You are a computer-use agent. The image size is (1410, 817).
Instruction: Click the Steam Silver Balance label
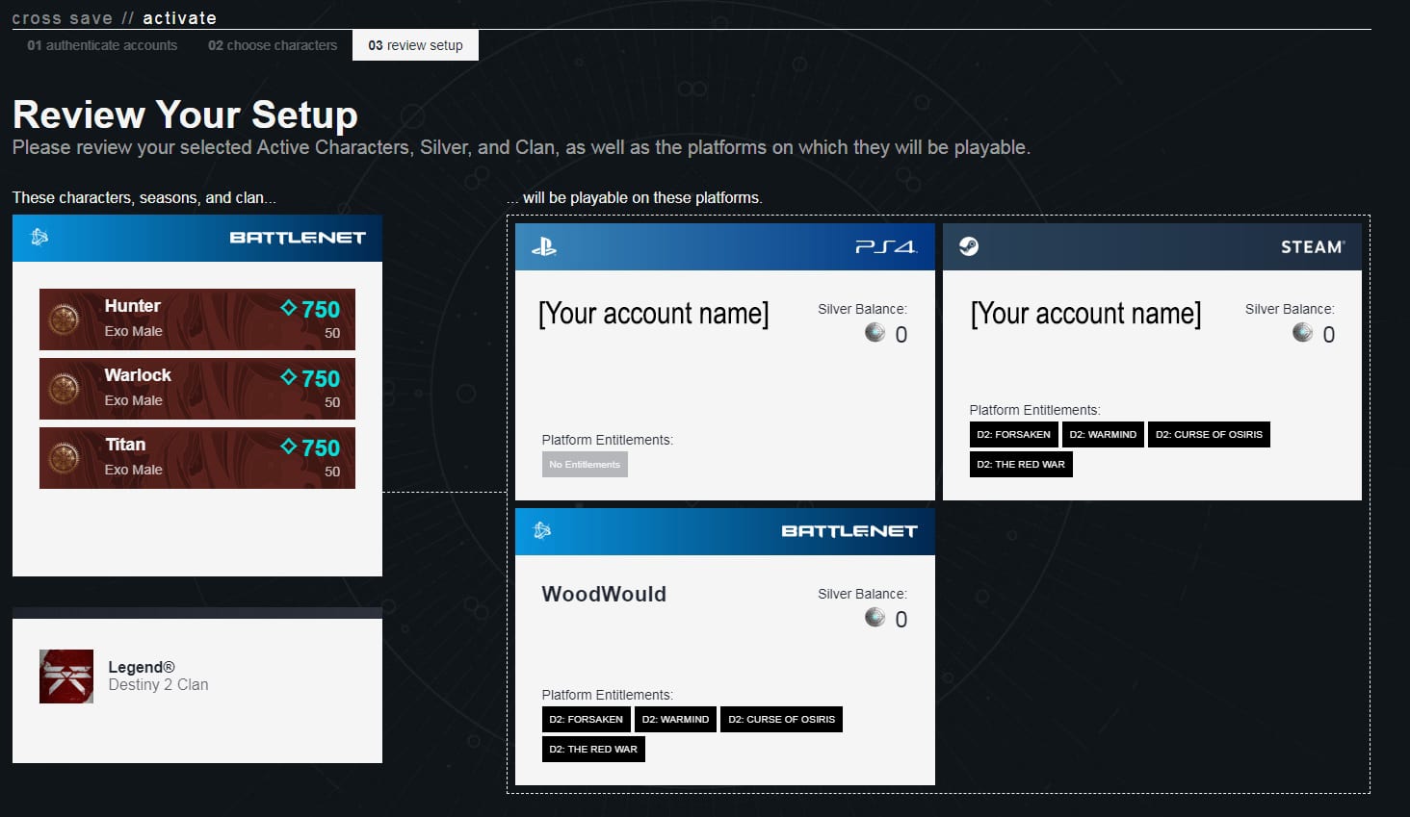pyautogui.click(x=1290, y=309)
